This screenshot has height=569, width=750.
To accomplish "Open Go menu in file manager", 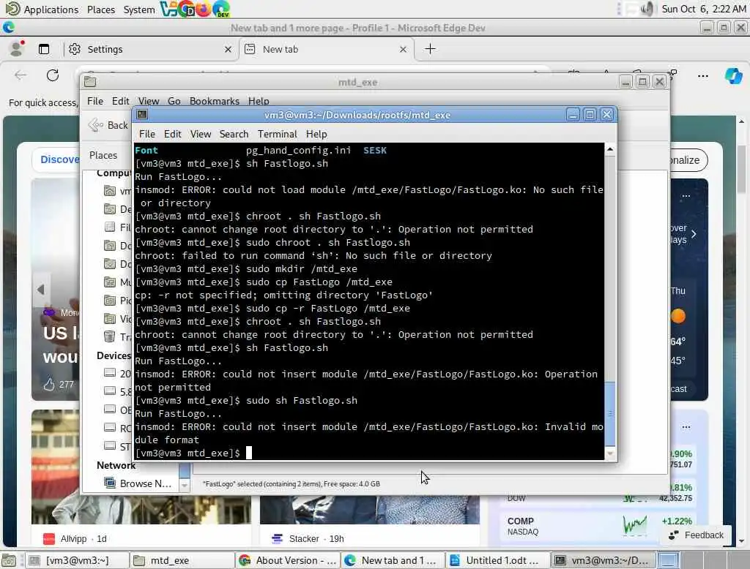I will coord(174,101).
